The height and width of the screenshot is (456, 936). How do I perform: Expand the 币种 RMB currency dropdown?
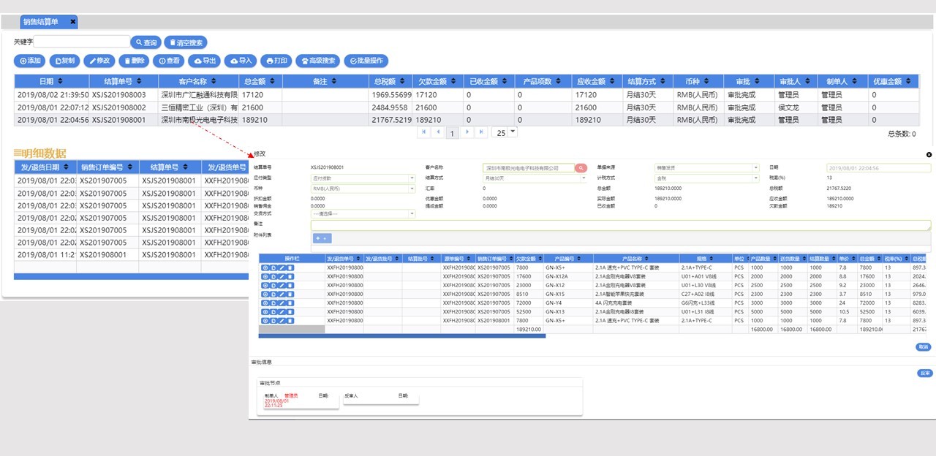point(412,188)
